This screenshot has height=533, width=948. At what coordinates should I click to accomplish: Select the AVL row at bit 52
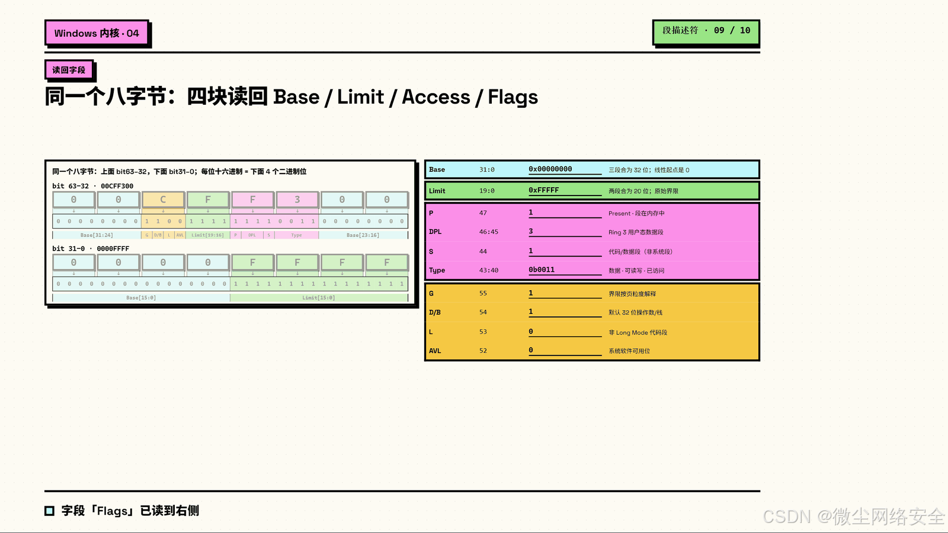592,351
